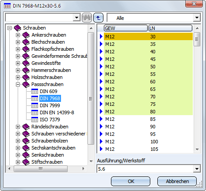Select ISO 7379 standard

click(x=50, y=120)
